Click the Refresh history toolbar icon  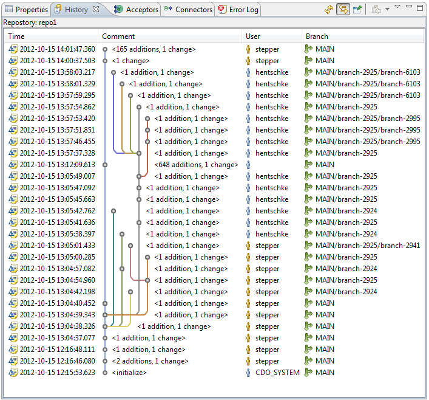coord(329,10)
